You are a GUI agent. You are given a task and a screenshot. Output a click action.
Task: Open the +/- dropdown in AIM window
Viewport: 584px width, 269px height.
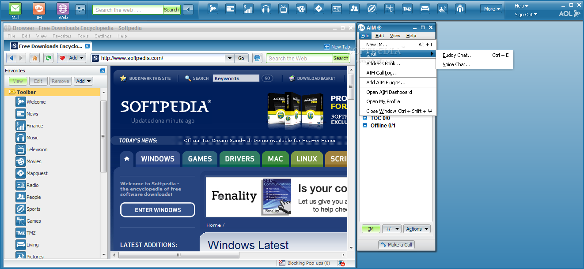point(391,229)
